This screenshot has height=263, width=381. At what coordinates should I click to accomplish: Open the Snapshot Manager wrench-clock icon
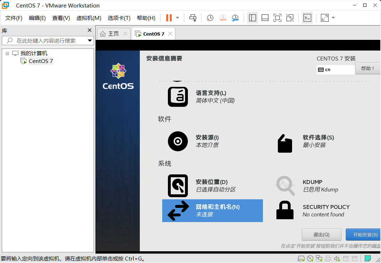[235, 18]
